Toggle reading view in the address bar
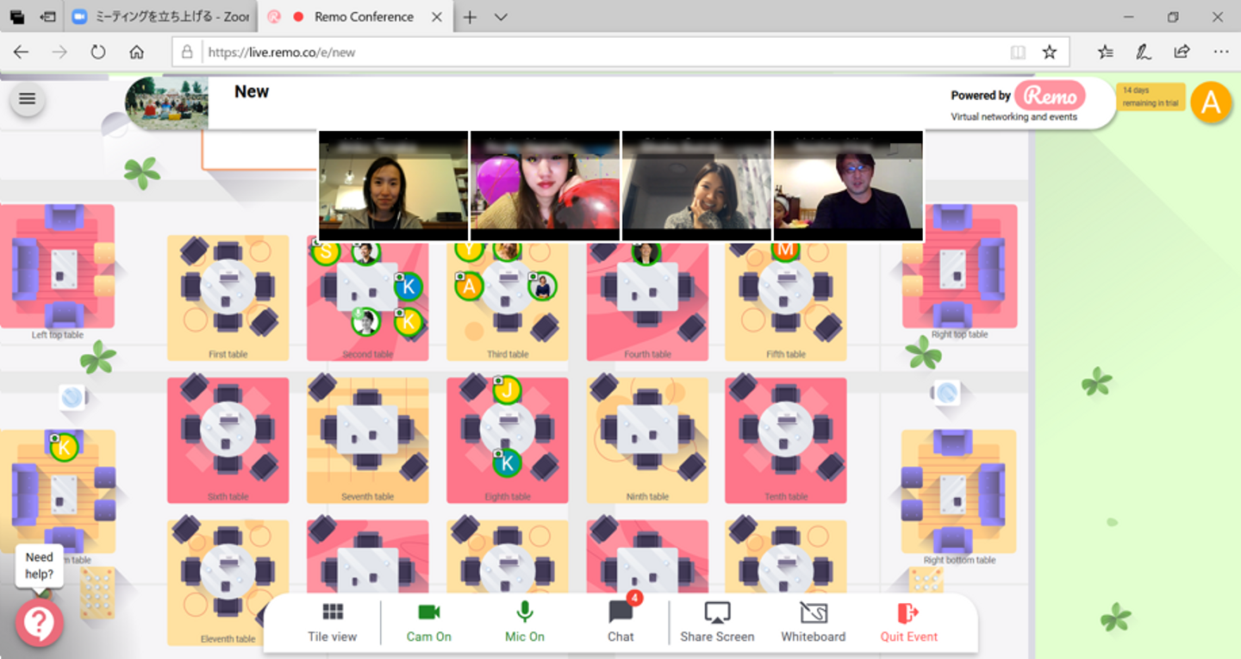Image resolution: width=1241 pixels, height=659 pixels. [1018, 53]
